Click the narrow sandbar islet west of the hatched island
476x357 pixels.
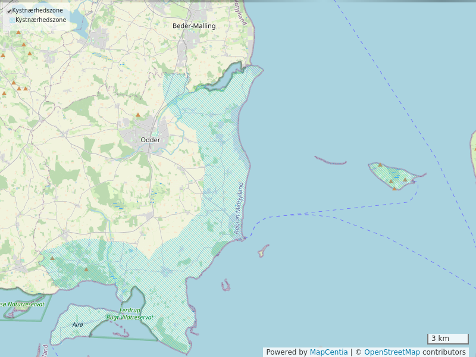click(330, 161)
